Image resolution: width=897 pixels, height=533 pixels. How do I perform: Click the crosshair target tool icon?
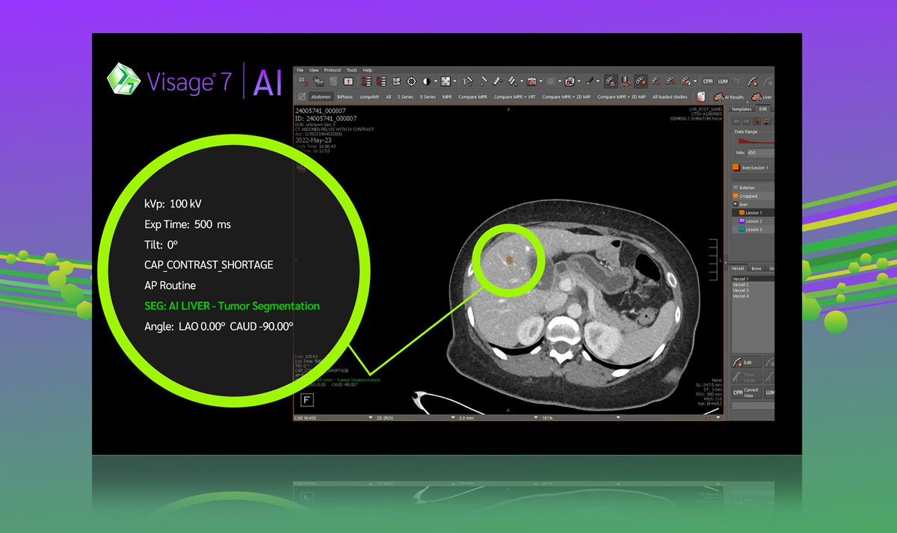coord(412,81)
